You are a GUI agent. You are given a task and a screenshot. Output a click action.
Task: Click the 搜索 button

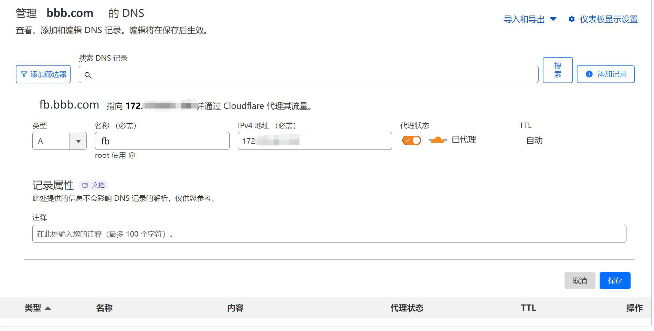558,70
